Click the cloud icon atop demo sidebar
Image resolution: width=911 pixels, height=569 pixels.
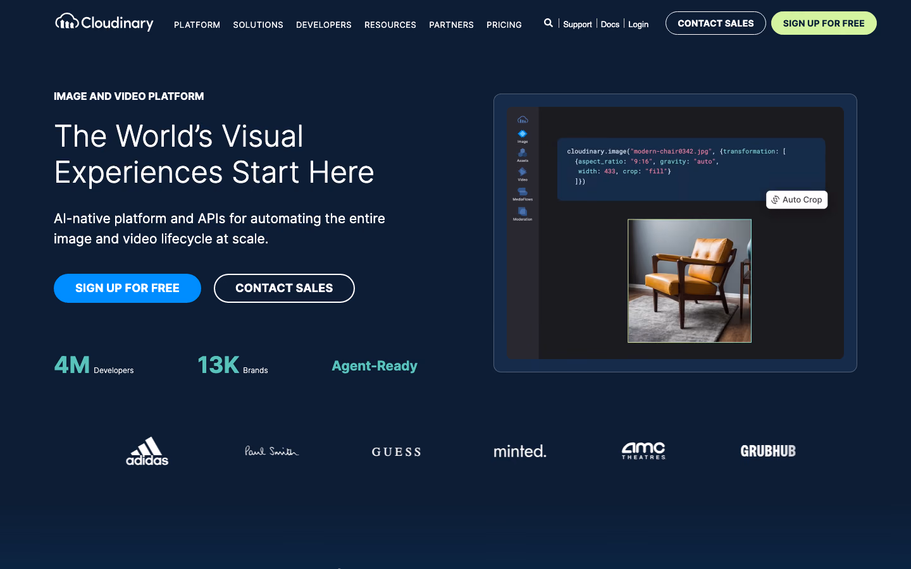[523, 119]
